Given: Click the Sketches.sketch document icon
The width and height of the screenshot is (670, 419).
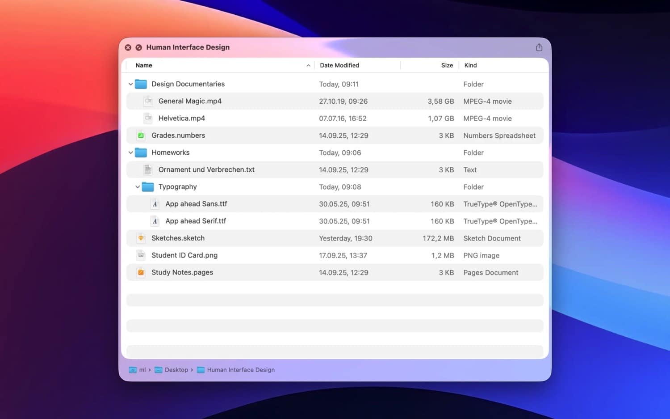Looking at the screenshot, I should [141, 238].
